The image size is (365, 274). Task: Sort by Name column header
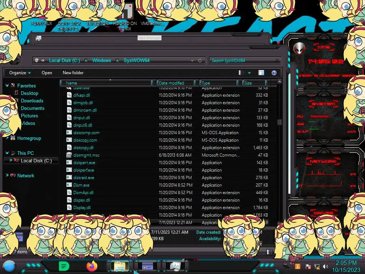tap(106, 83)
